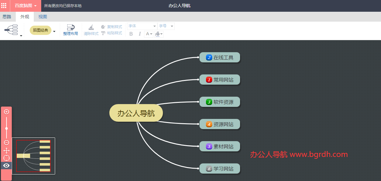Select the 办公人导航 central root node

136,113
